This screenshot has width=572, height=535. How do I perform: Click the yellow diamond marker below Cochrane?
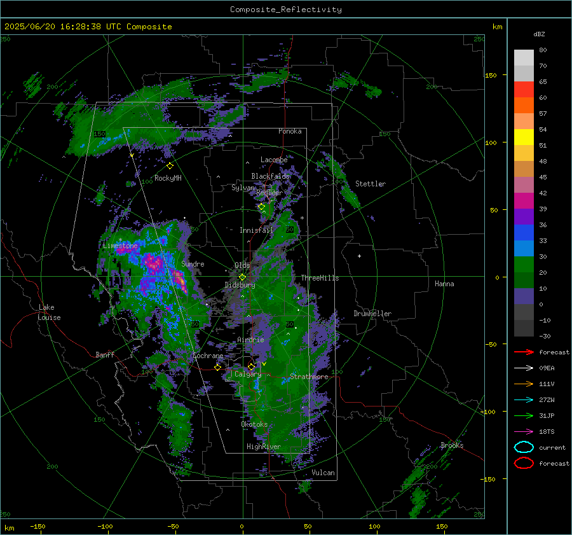click(x=217, y=367)
